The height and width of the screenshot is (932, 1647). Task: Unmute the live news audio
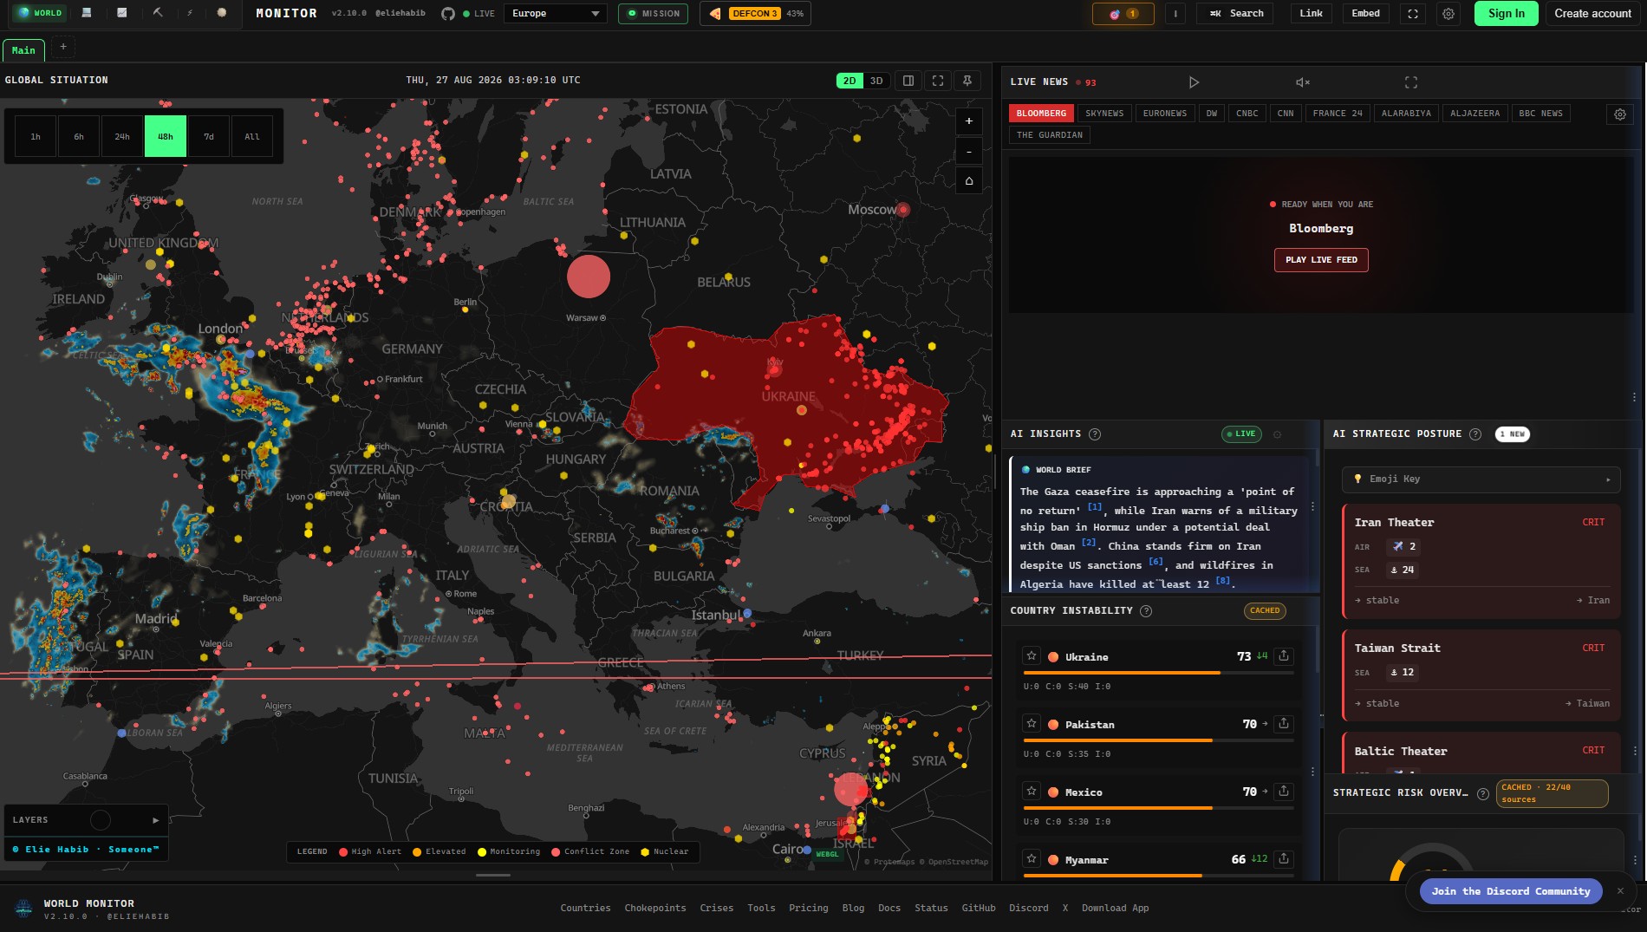(1302, 82)
